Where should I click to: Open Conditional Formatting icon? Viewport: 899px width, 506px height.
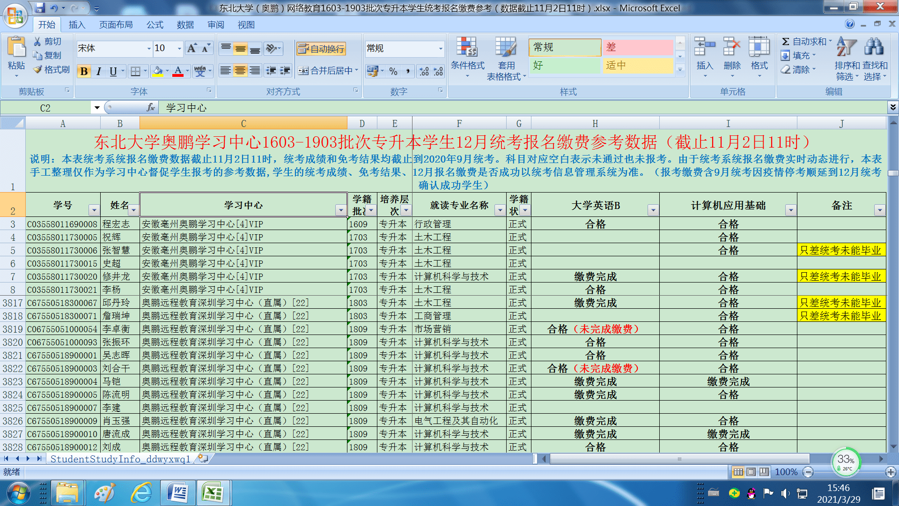(x=467, y=47)
